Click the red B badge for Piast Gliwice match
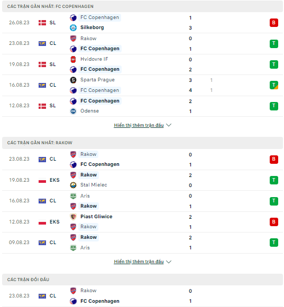 click(273, 222)
